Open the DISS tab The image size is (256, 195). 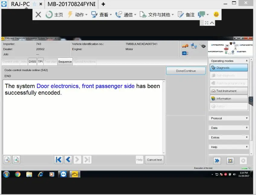32,62
